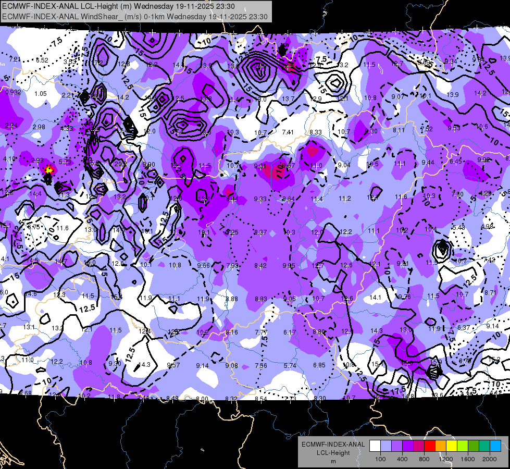The width and height of the screenshot is (510, 469).
Task: Click the wind shear value '8.83'
Action: pos(261,299)
